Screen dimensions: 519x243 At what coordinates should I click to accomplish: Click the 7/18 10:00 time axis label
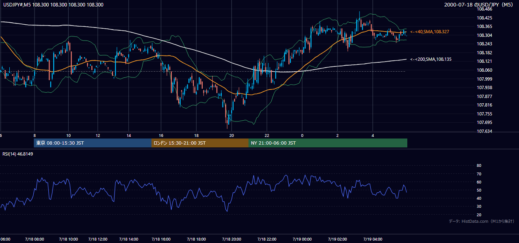(x=69, y=239)
